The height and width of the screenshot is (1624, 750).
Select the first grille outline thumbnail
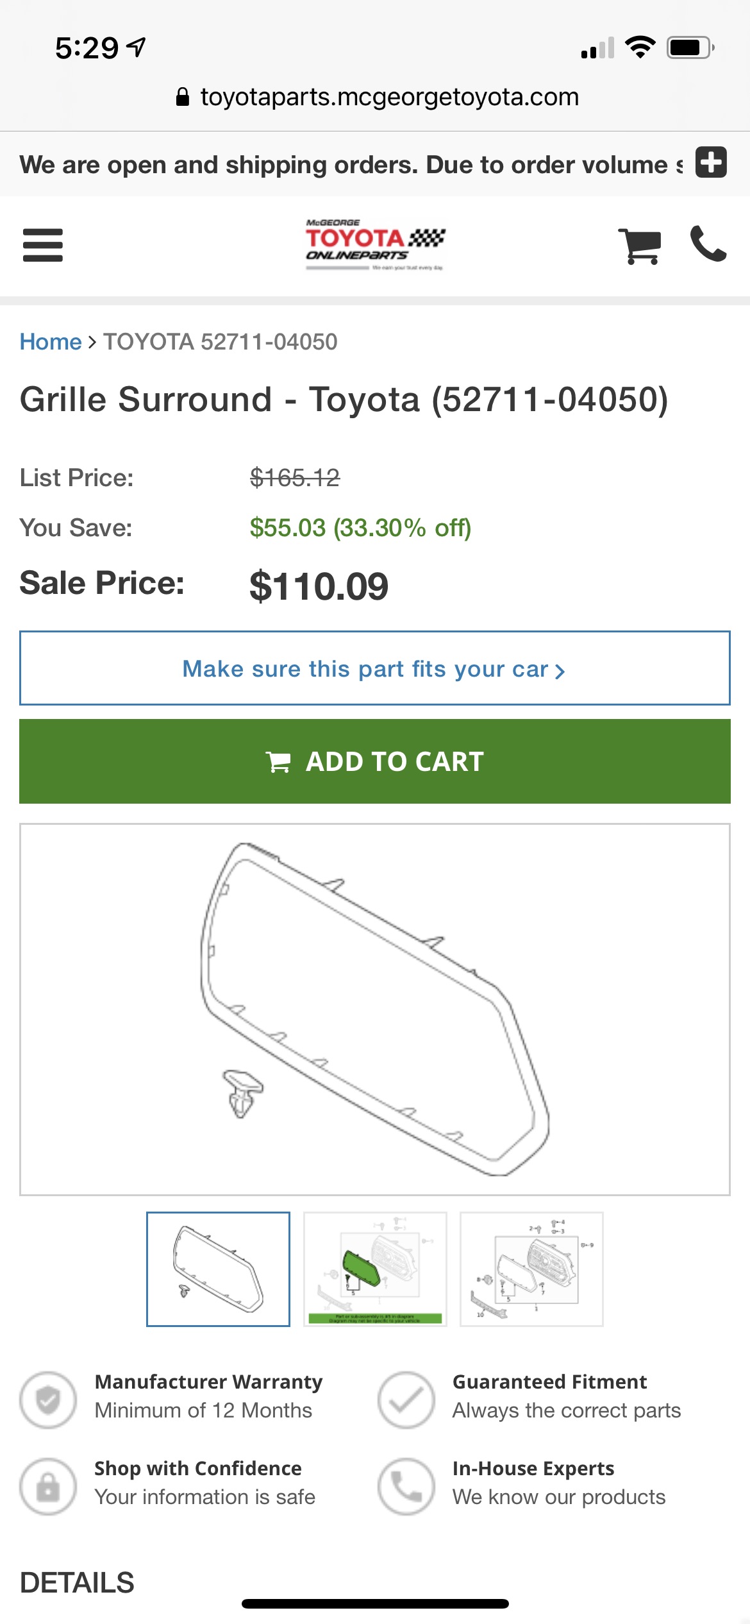[218, 1269]
